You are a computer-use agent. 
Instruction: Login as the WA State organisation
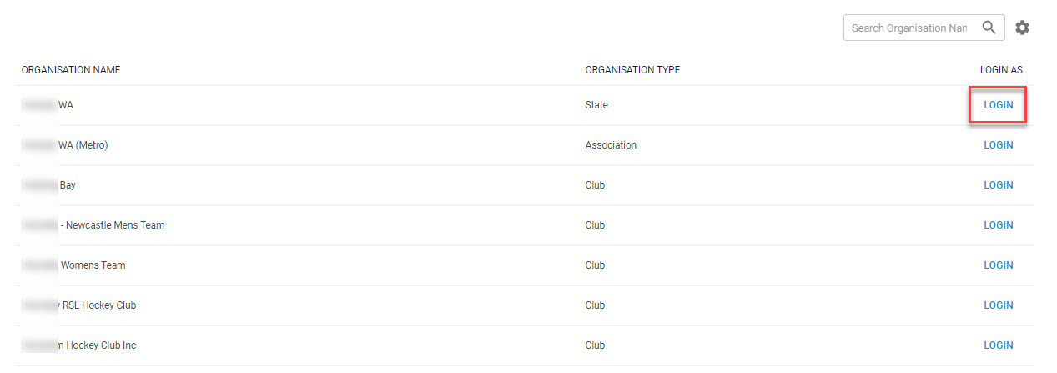click(x=998, y=105)
